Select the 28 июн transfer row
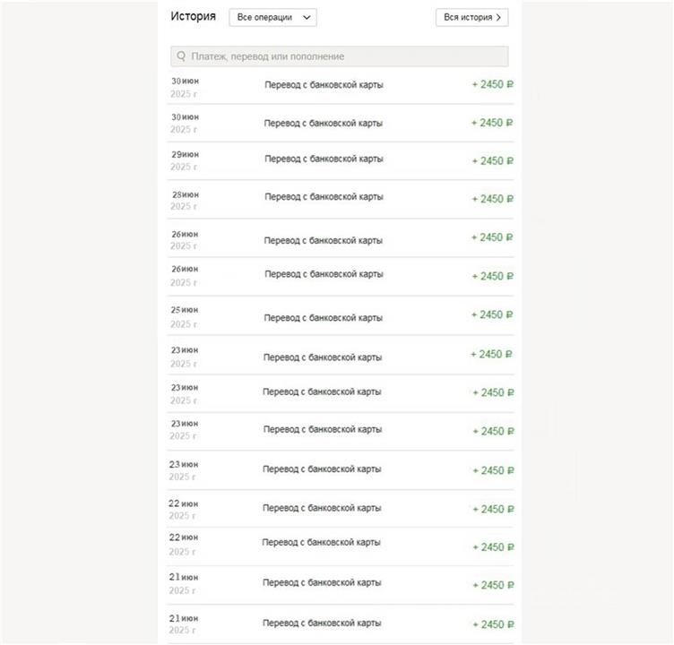Image resolution: width=674 pixels, height=645 pixels. [324, 197]
